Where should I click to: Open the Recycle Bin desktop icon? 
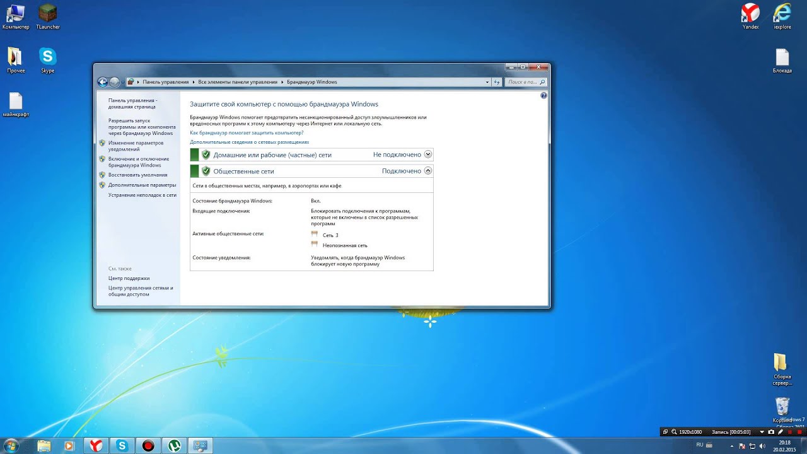[x=782, y=410]
